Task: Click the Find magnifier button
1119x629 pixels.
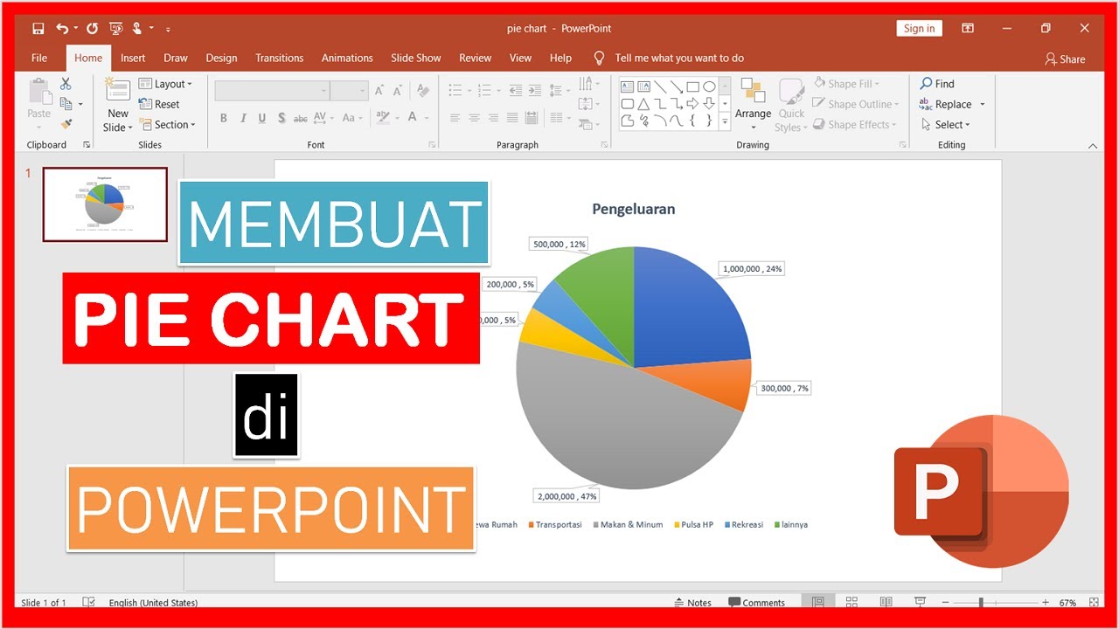Action: (x=937, y=84)
